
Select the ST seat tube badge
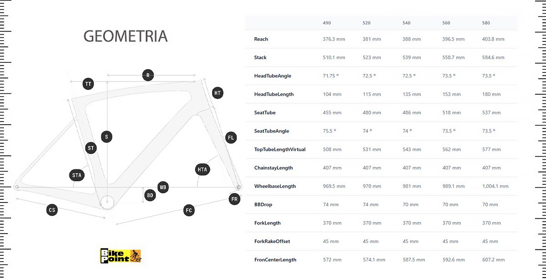[x=91, y=147]
